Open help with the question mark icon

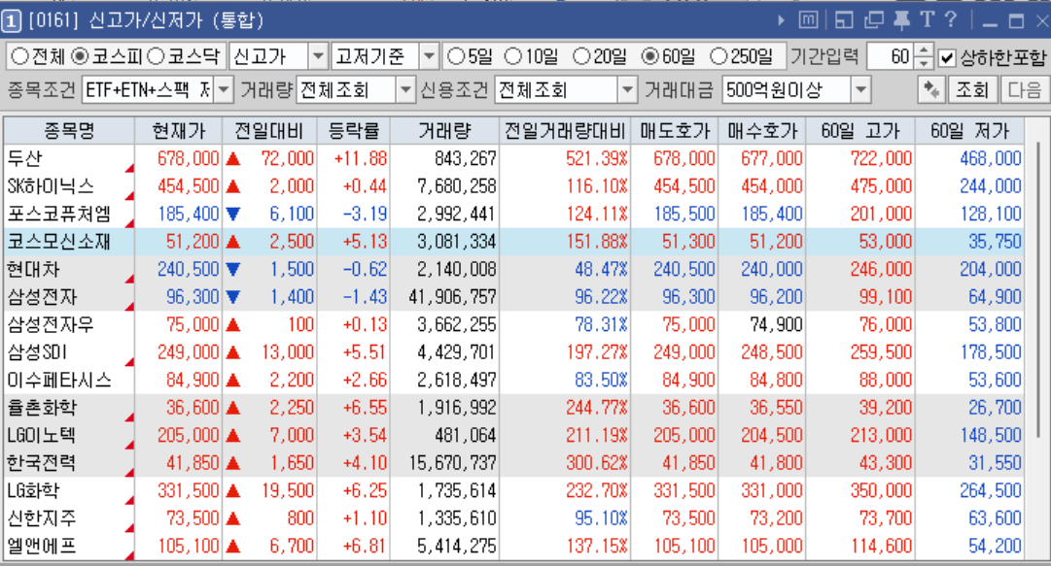[951, 20]
